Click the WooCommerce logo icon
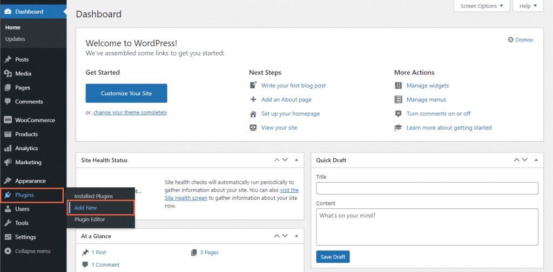Screen dimensions: 553x272 (x=8, y=120)
